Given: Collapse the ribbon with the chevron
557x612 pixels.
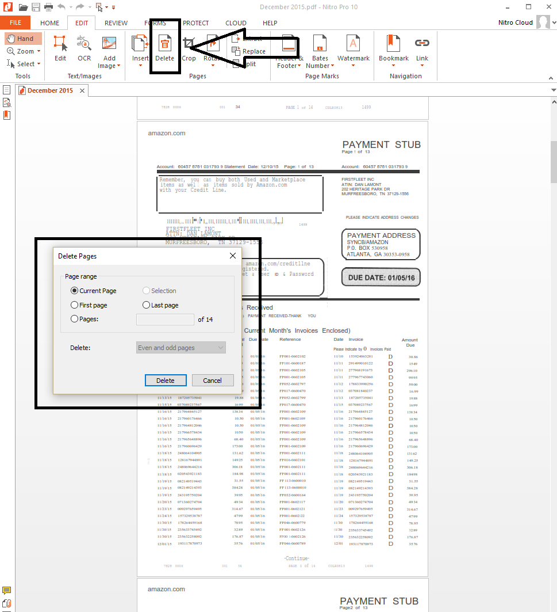Looking at the screenshot, I should point(551,78).
